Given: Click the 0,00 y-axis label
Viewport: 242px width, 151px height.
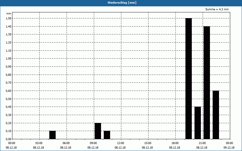Looking at the screenshot, I should pyautogui.click(x=8, y=139).
